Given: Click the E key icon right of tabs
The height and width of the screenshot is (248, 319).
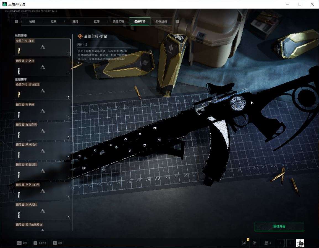Looking at the screenshot, I should [177, 21].
